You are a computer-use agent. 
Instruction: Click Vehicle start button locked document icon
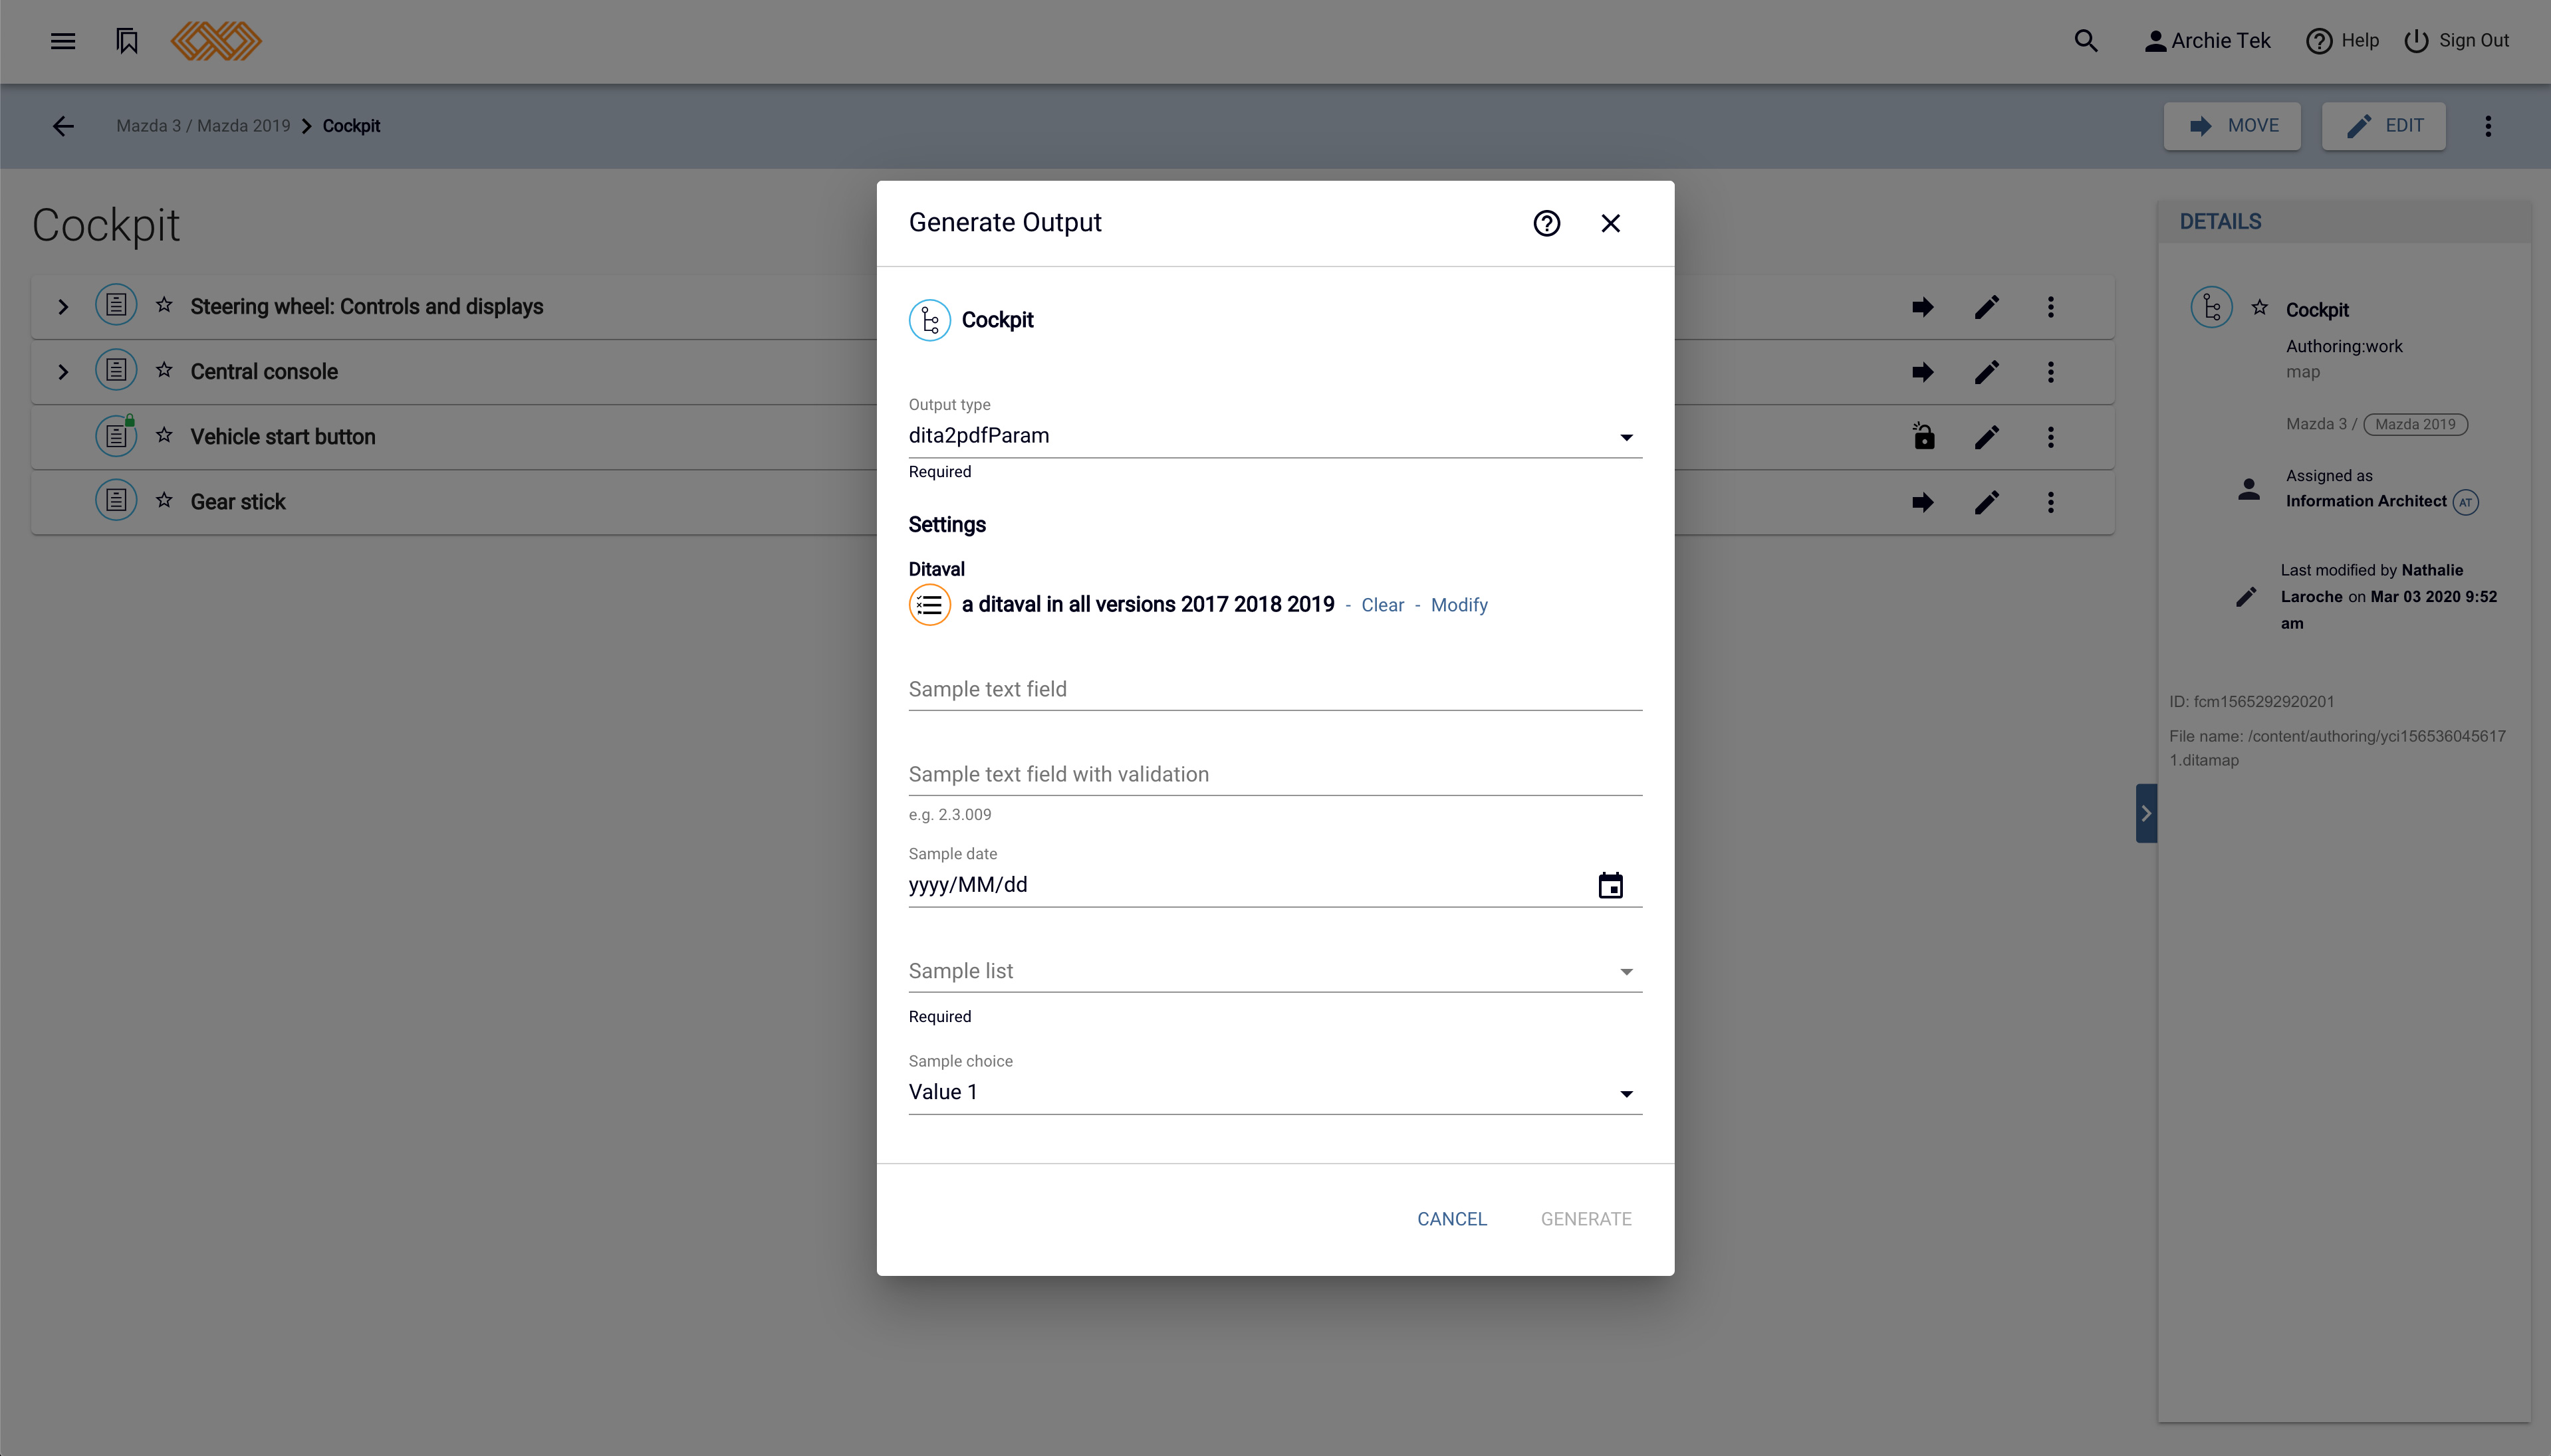[116, 436]
